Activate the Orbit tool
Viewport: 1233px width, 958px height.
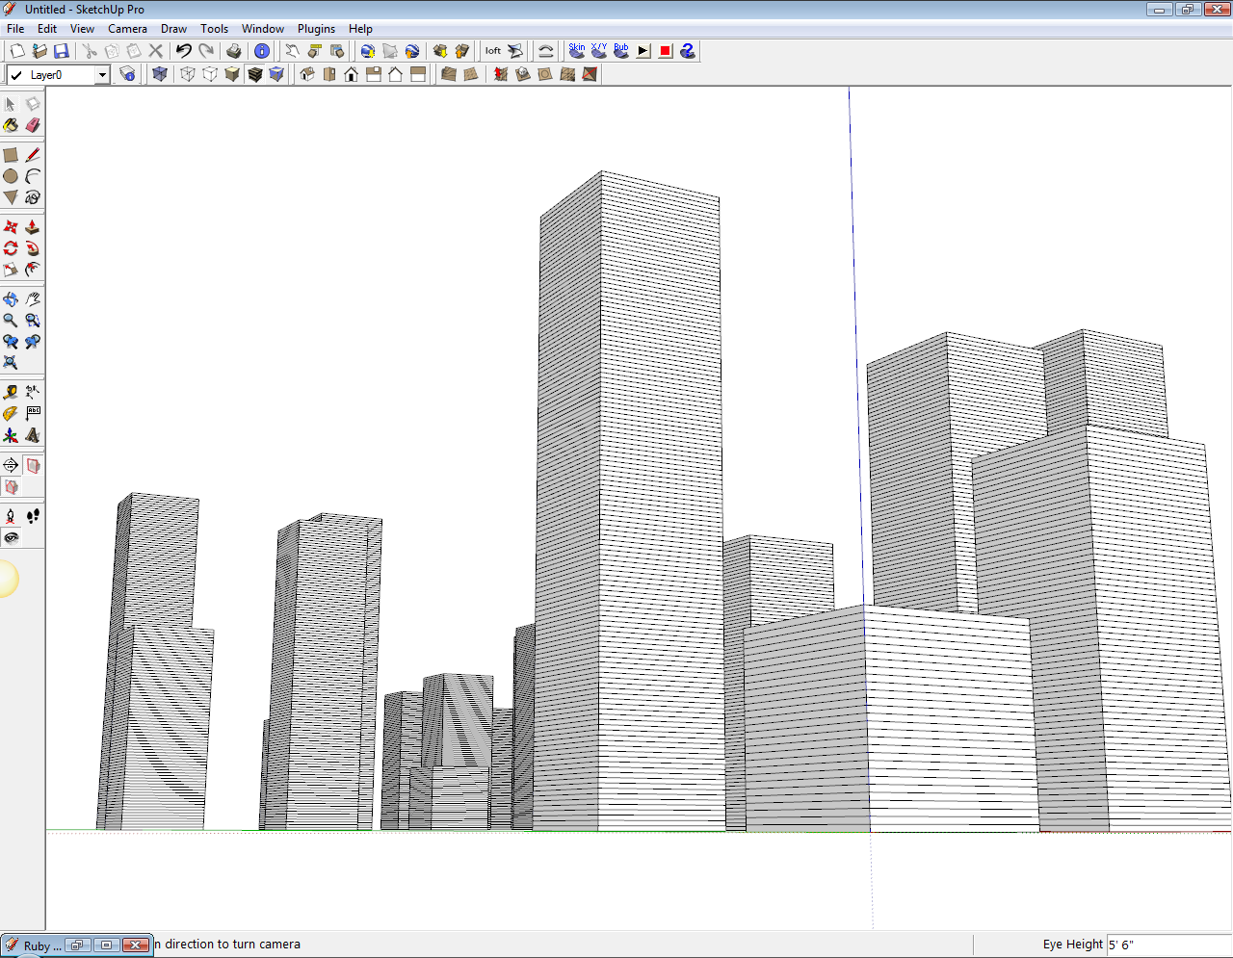pyautogui.click(x=11, y=298)
